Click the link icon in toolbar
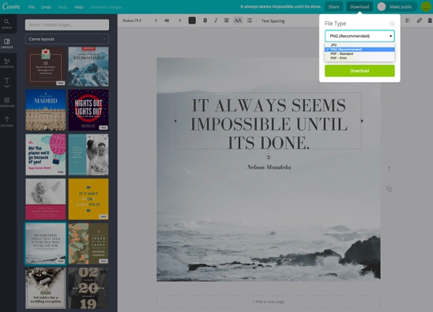433x312 pixels. coord(419,20)
